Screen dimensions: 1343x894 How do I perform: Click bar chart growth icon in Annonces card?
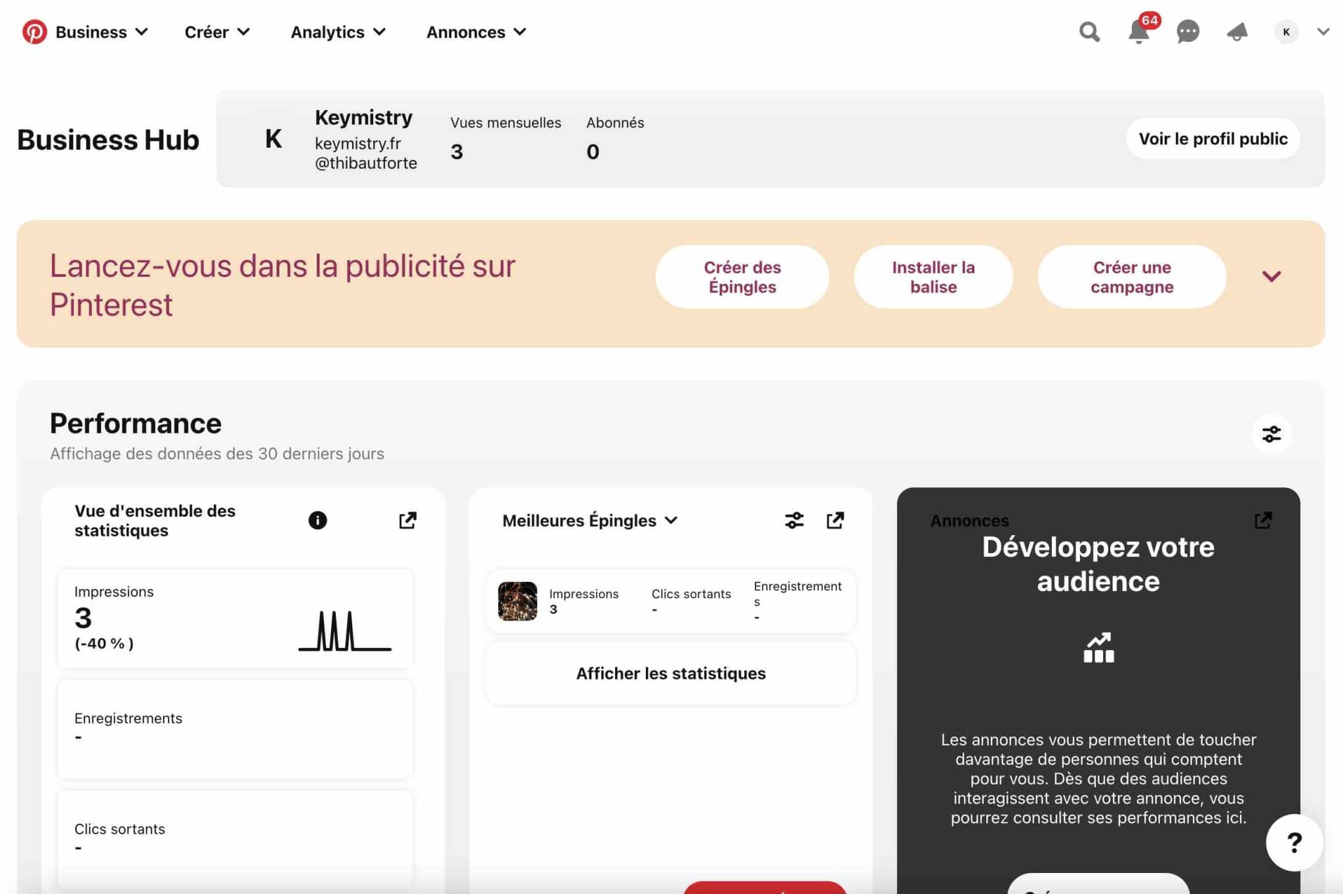[x=1098, y=647]
